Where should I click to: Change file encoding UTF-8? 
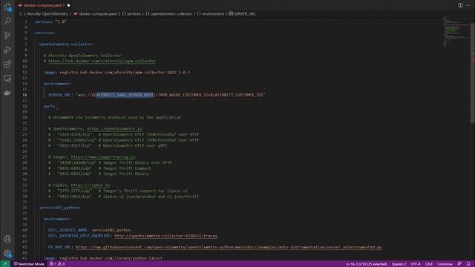pos(416,264)
